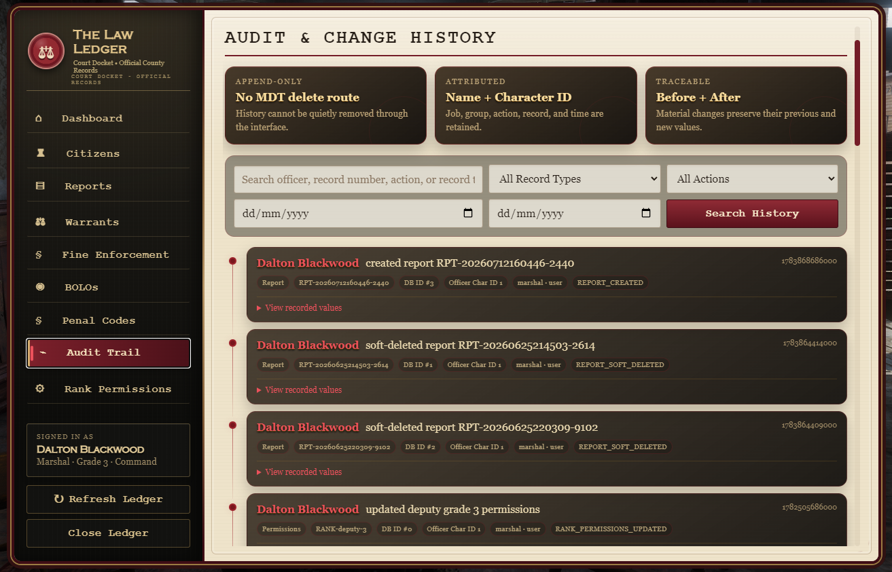Click the RPT-20260625220309-9102 tag
892x572 pixels.
(344, 446)
